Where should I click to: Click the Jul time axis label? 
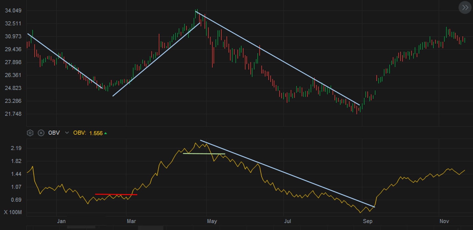[x=288, y=221]
